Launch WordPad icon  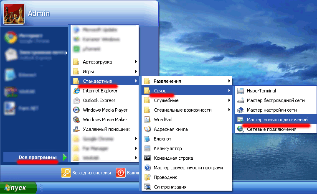coord(147,120)
